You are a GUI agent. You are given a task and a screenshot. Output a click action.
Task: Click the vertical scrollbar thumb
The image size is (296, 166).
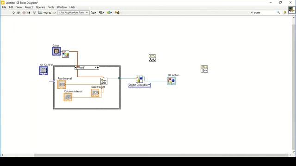294,87
